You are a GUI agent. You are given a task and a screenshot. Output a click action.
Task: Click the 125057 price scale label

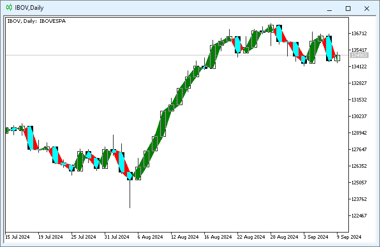pyautogui.click(x=359, y=183)
